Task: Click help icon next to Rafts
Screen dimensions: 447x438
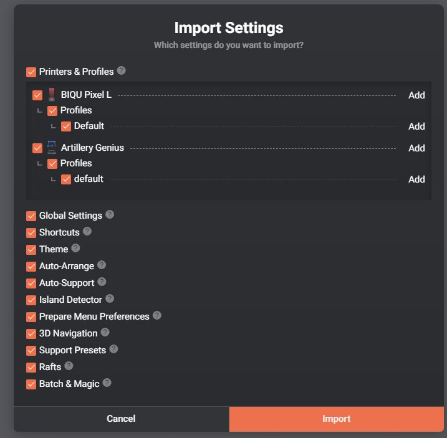Action: click(x=69, y=366)
